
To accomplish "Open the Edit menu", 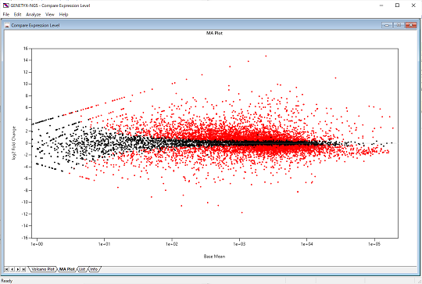I will (17, 15).
